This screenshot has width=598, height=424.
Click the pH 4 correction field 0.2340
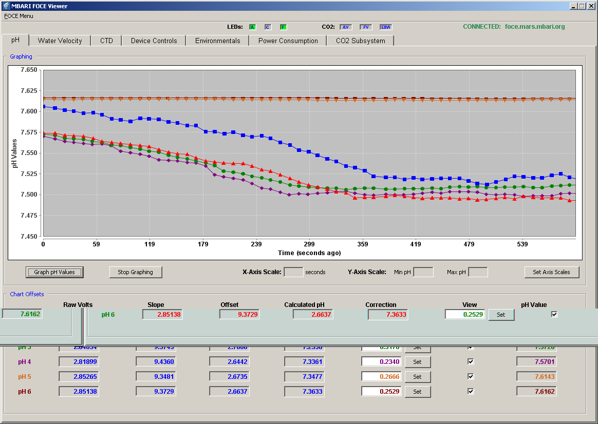[382, 361]
